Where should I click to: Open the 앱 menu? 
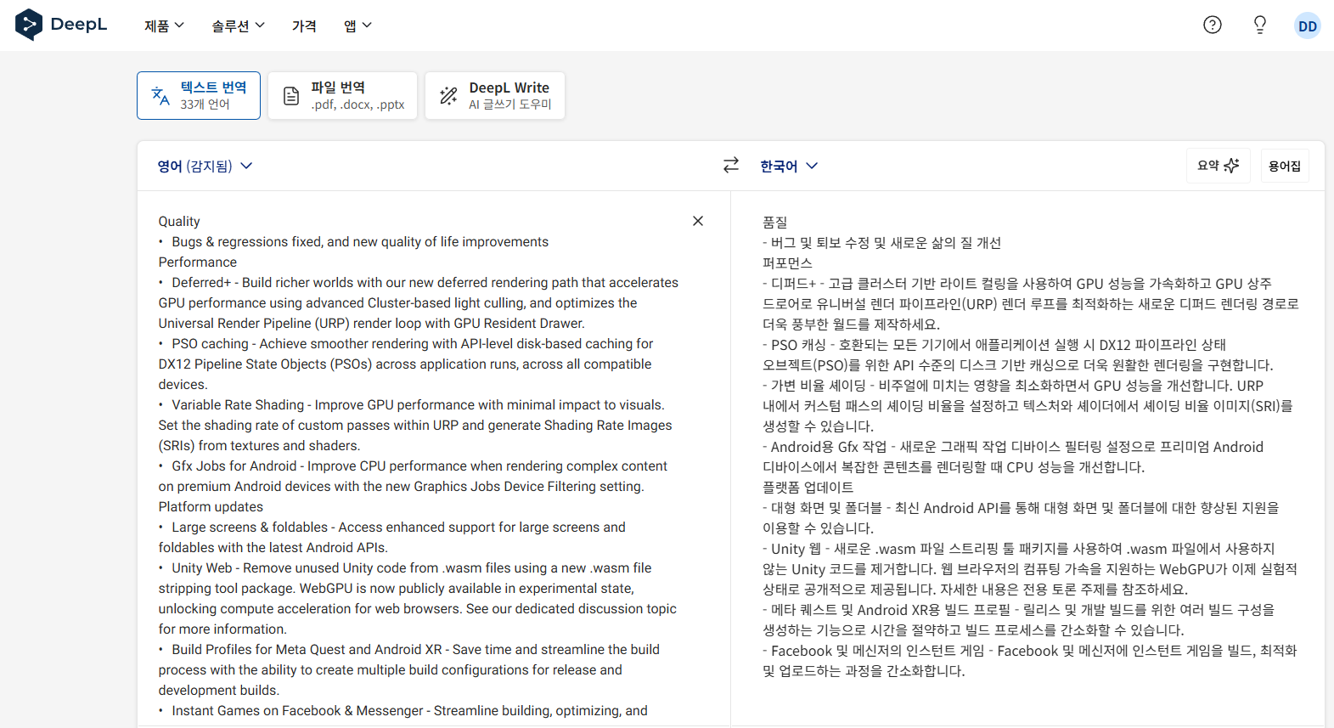(x=357, y=25)
